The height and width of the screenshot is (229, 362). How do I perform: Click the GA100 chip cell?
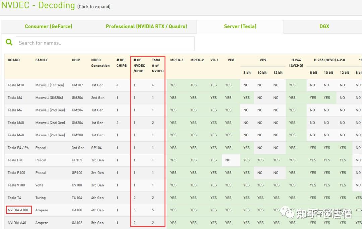(x=77, y=210)
